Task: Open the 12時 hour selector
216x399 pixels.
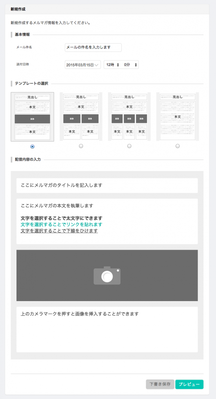Action: pyautogui.click(x=112, y=64)
